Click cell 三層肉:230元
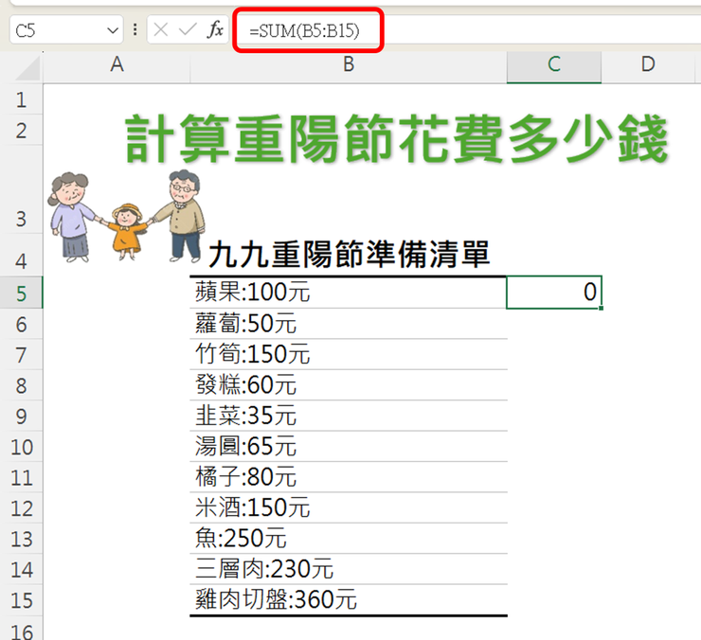 click(349, 569)
